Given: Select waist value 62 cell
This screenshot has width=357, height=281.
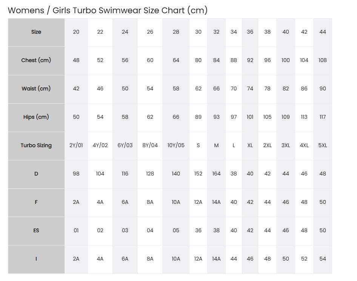Looking at the screenshot, I should pyautogui.click(x=198, y=89).
